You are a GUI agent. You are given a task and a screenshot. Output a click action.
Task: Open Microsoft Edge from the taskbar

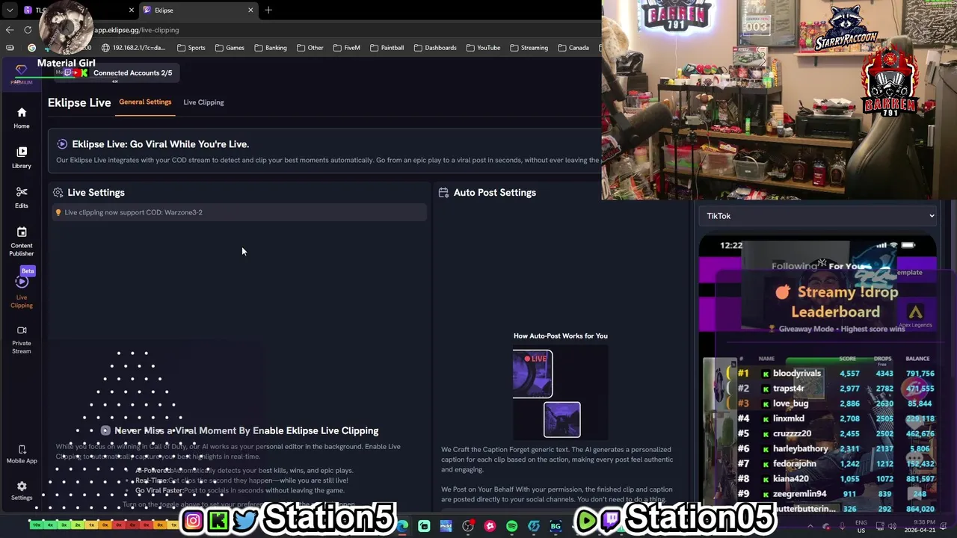pos(402,526)
